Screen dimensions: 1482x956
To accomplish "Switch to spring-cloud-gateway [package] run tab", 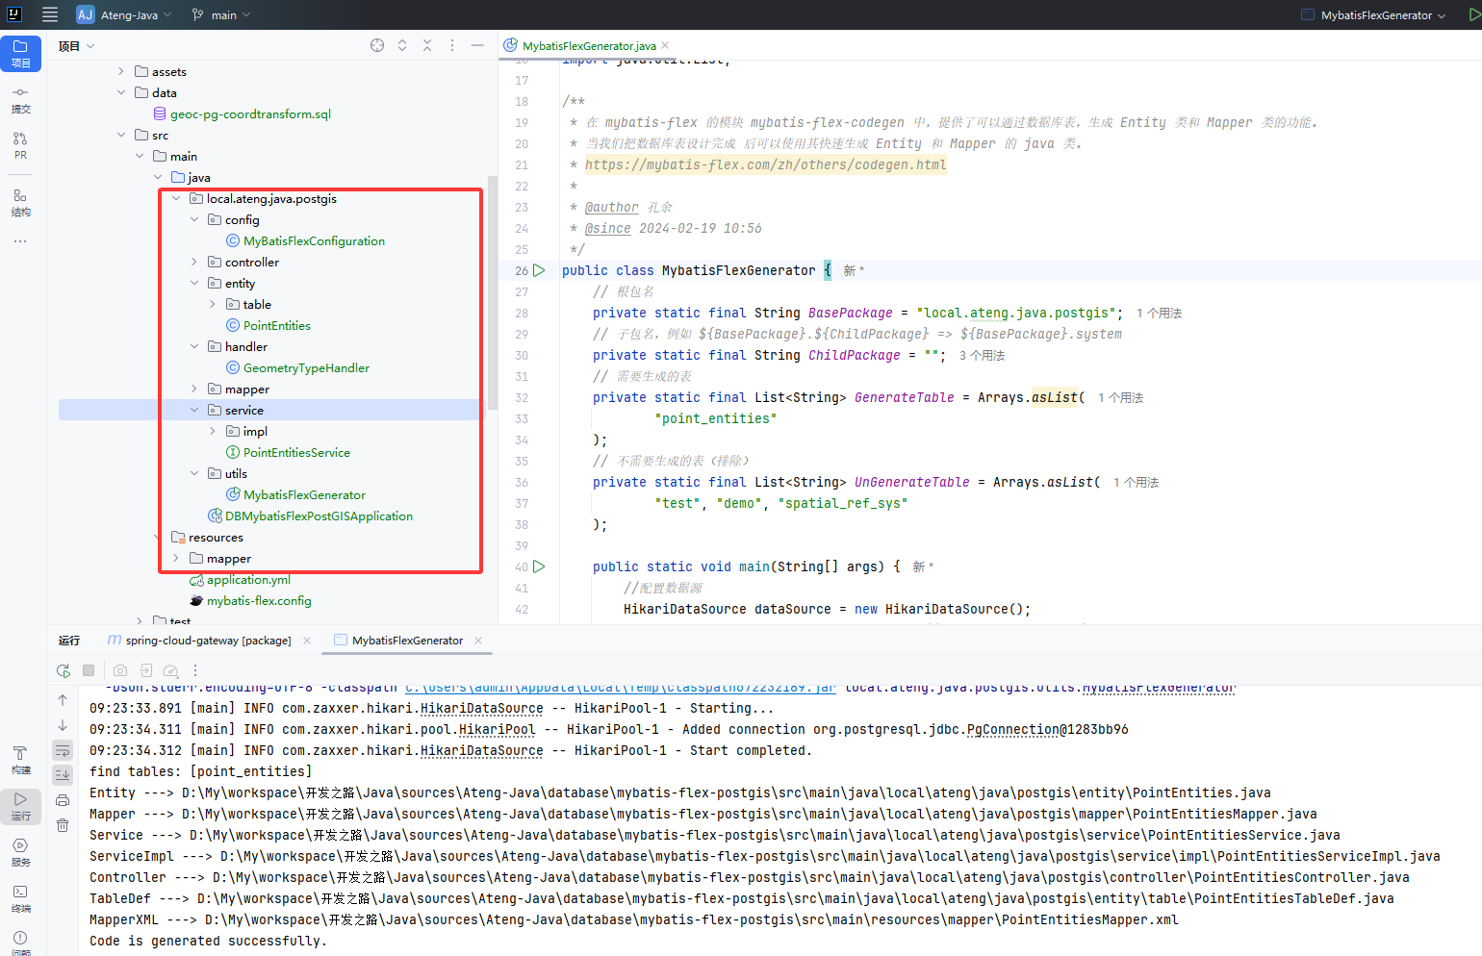I will [207, 641].
